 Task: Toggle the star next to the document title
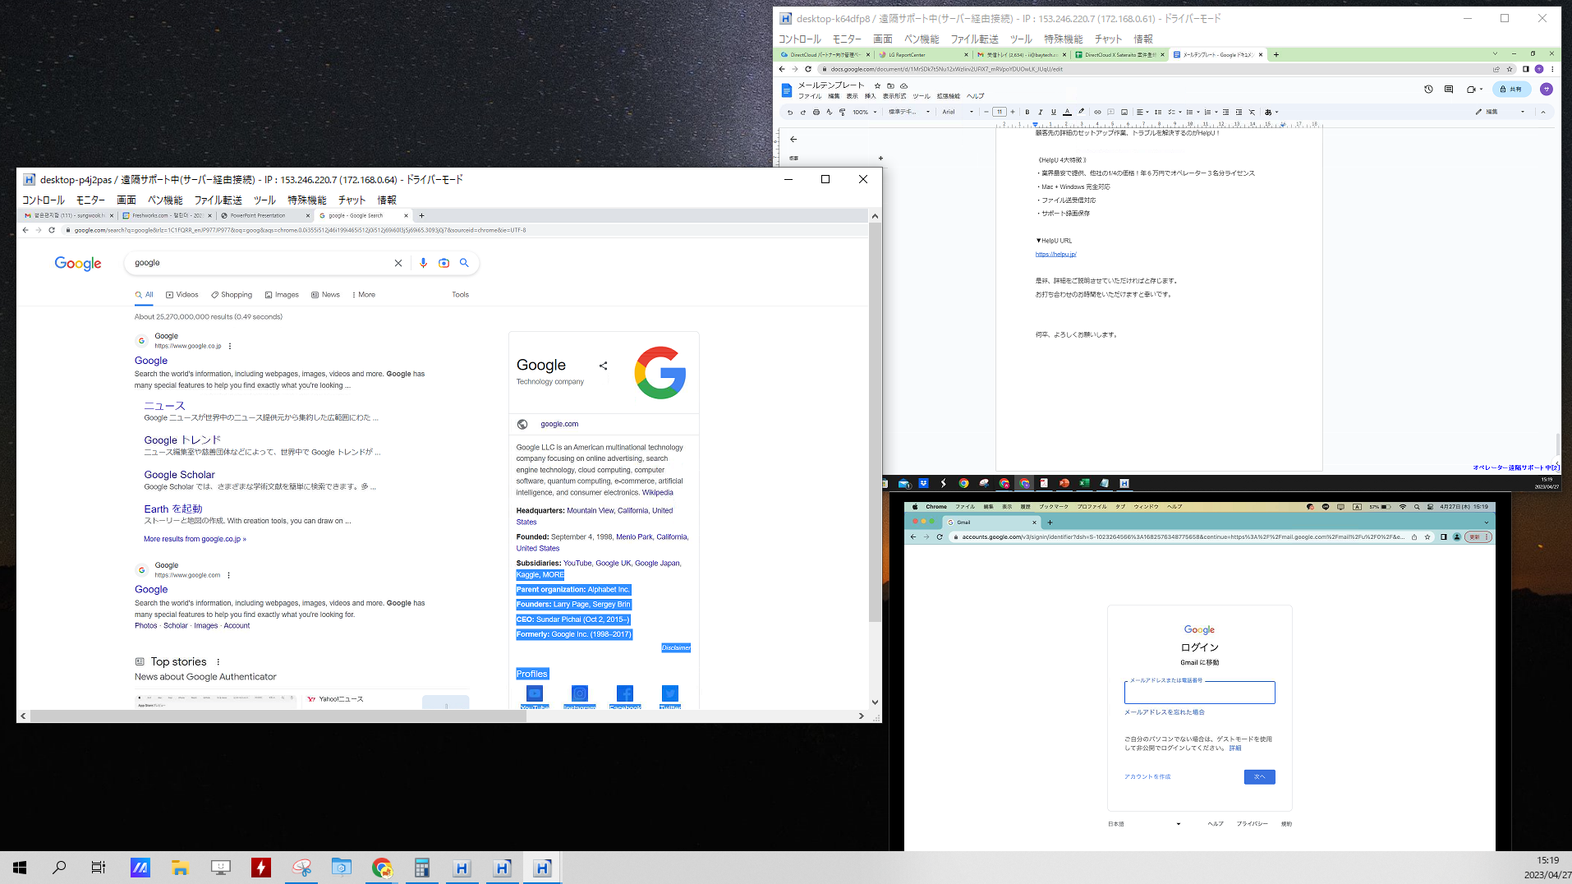(x=877, y=85)
